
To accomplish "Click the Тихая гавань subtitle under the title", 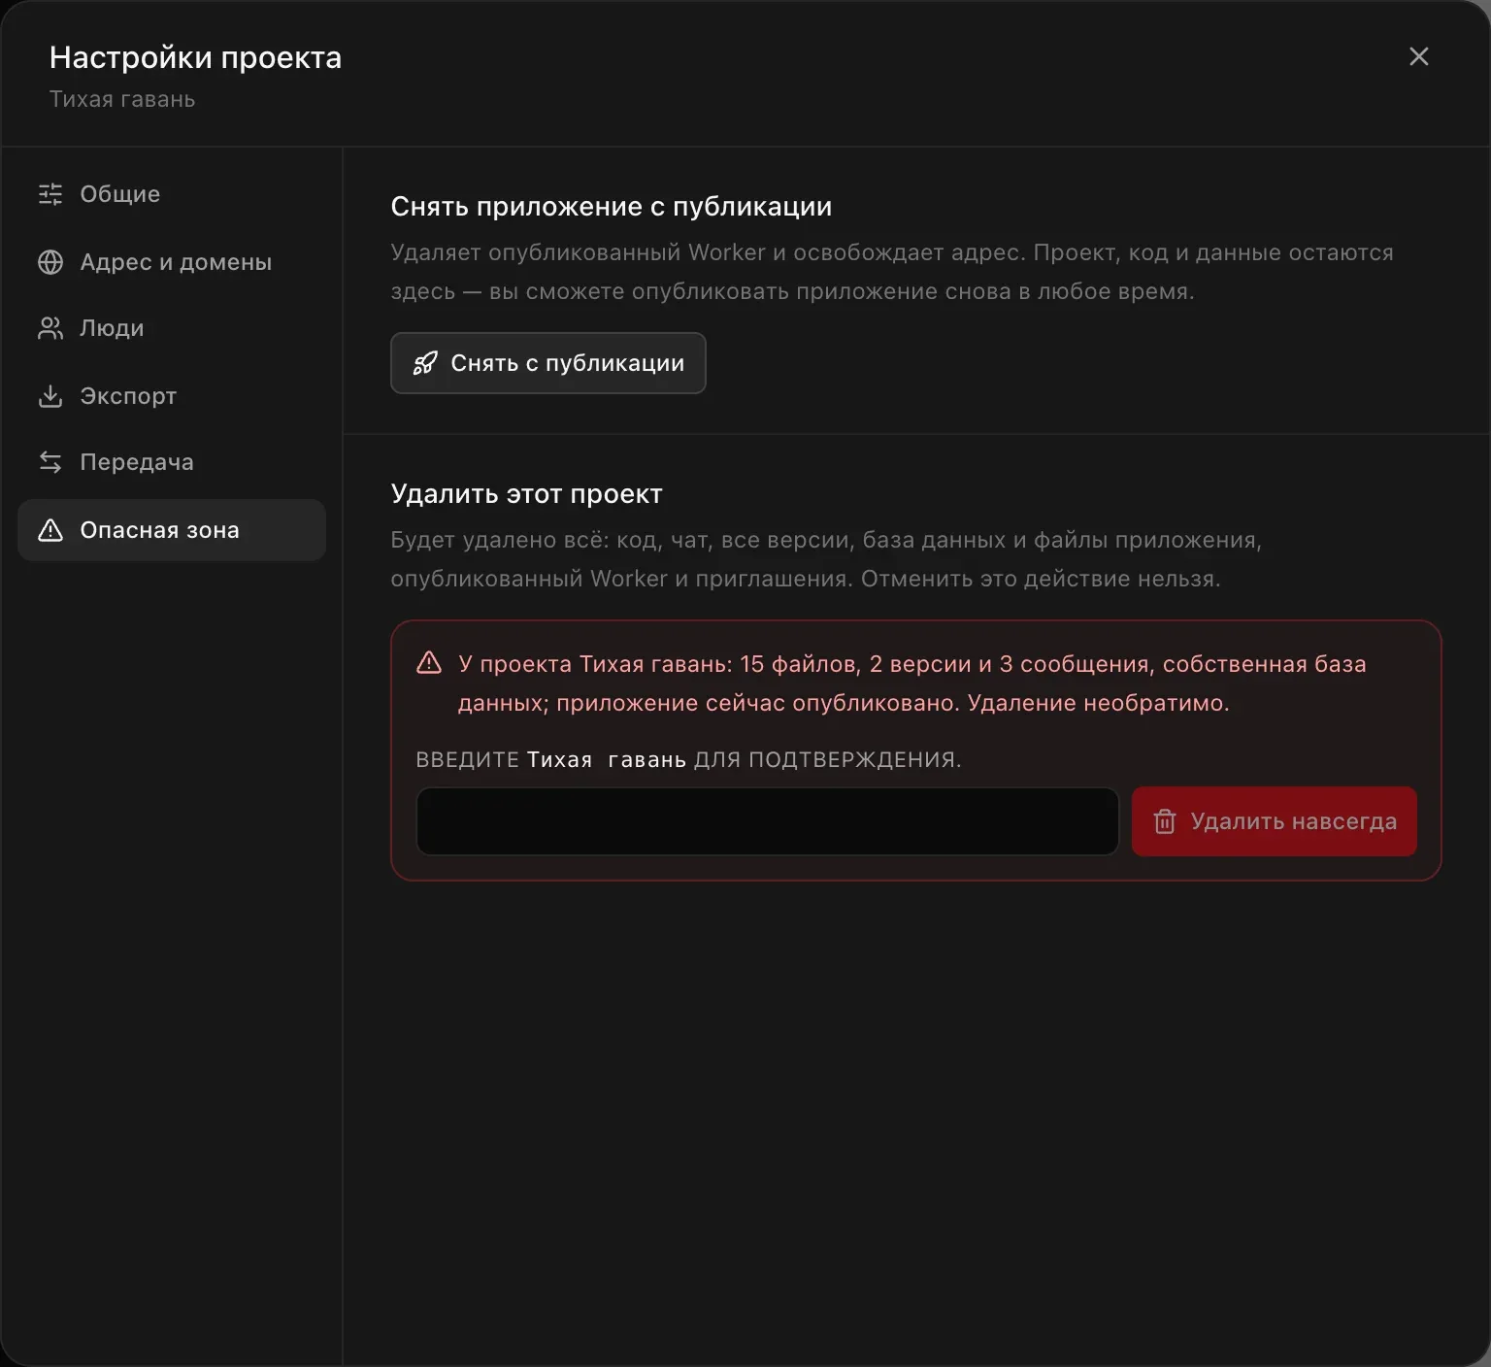I will click(122, 99).
